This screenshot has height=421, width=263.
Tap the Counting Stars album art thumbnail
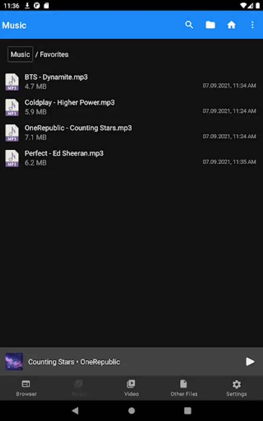pyautogui.click(x=14, y=362)
